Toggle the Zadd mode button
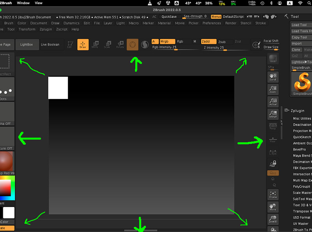This screenshot has width=312, height=232. pyautogui.click(x=209, y=41)
